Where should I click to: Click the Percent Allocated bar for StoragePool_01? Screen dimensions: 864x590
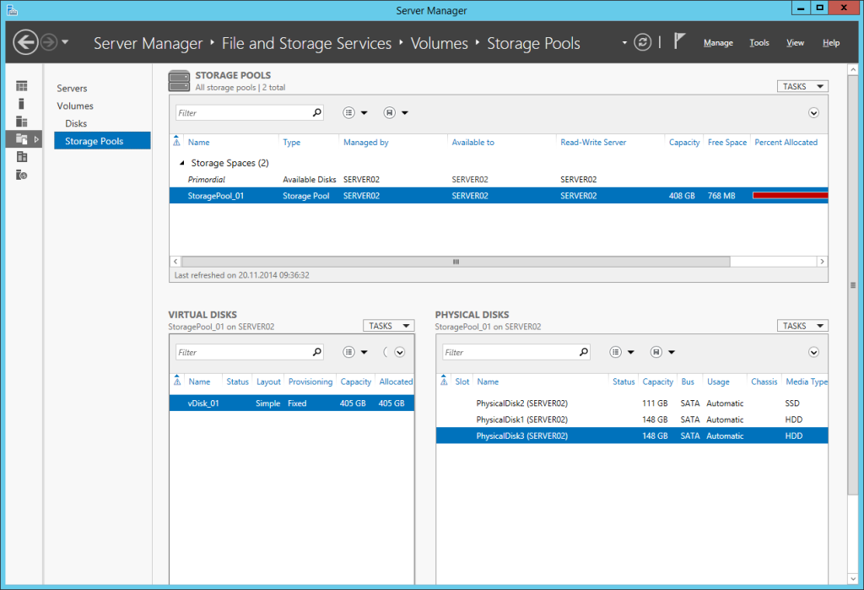point(790,195)
